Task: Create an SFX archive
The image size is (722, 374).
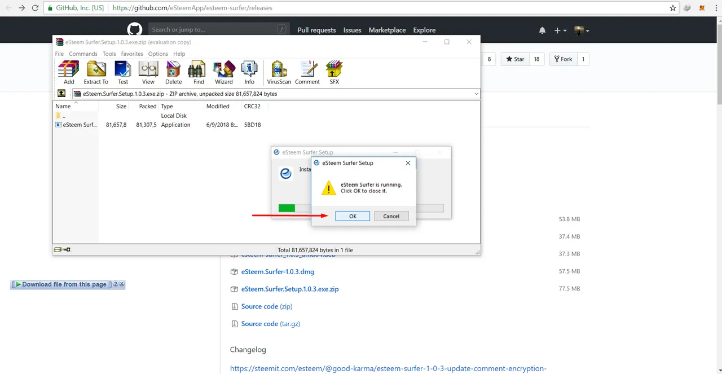Action: tap(334, 72)
